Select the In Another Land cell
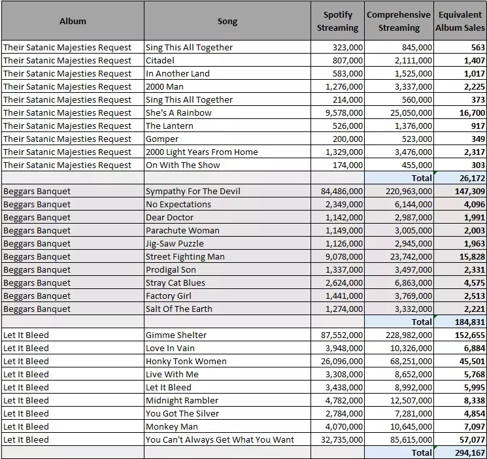487x459 pixels. [227, 73]
